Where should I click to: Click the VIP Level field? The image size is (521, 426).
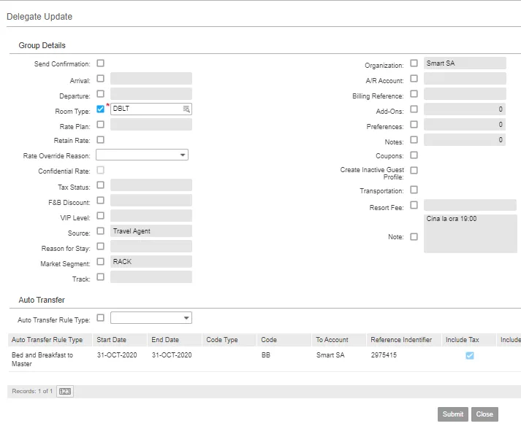151,216
